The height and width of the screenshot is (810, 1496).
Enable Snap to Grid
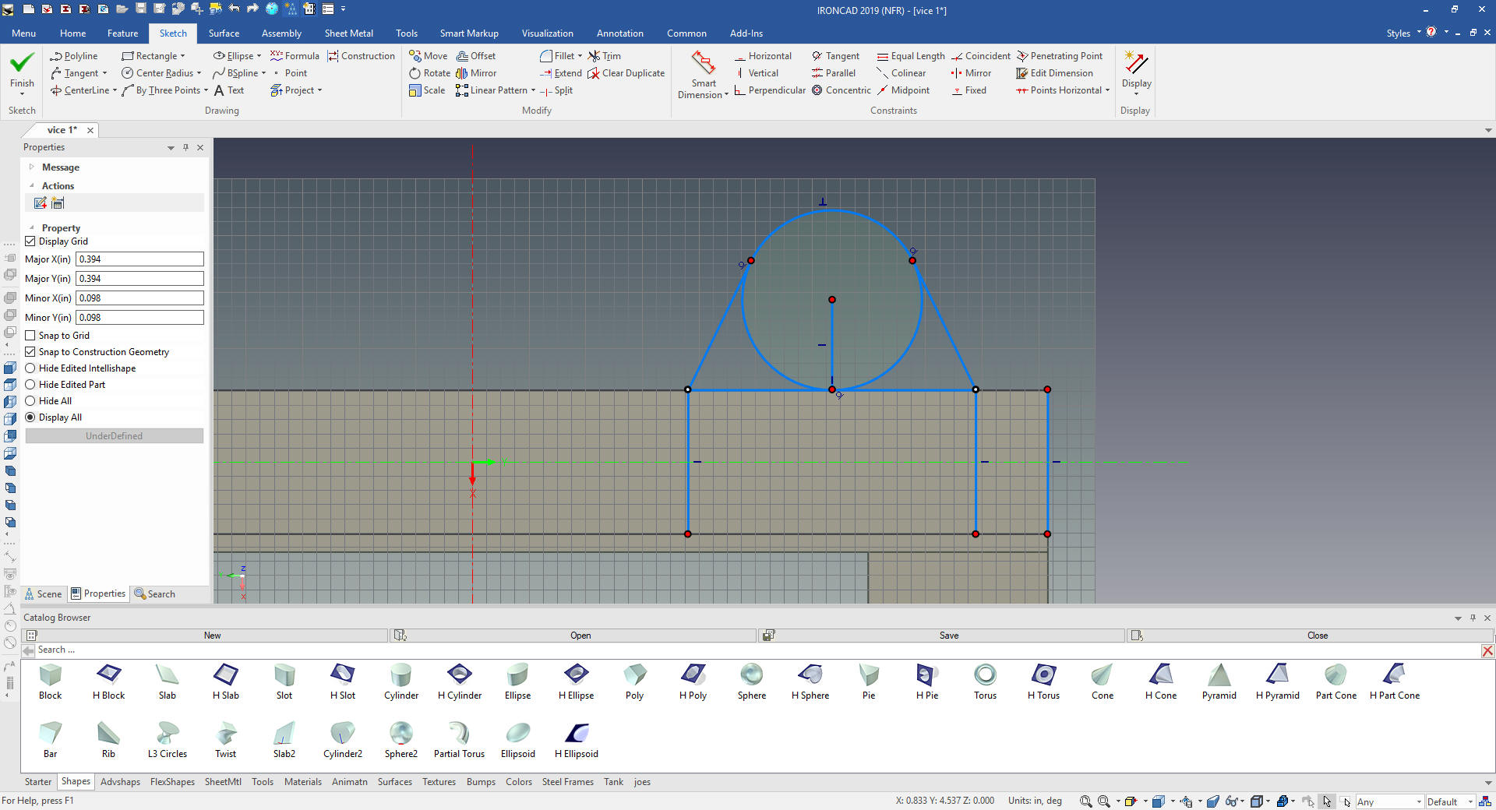pos(30,336)
